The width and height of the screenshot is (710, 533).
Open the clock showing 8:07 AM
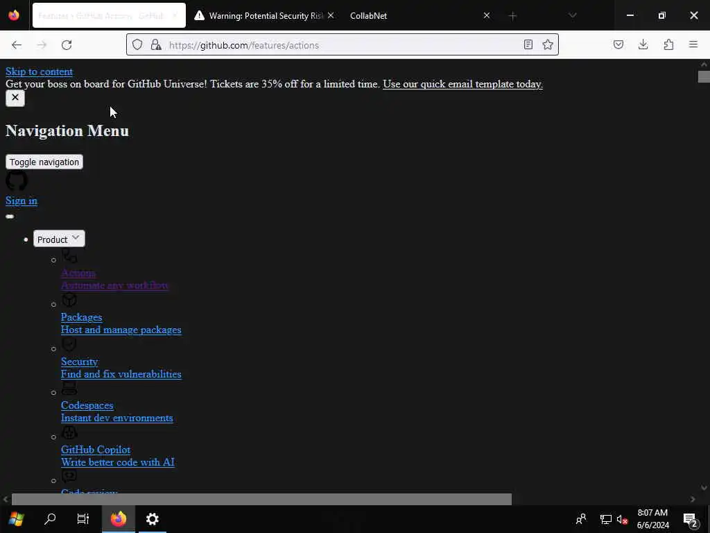pos(652,519)
